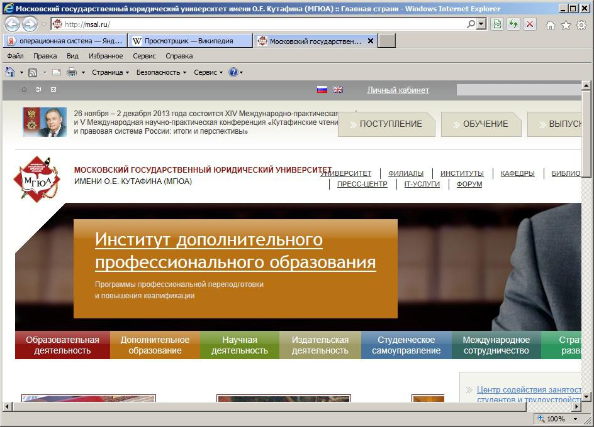Expand the feeds dropdown arrow
594x427 pixels.
point(45,72)
